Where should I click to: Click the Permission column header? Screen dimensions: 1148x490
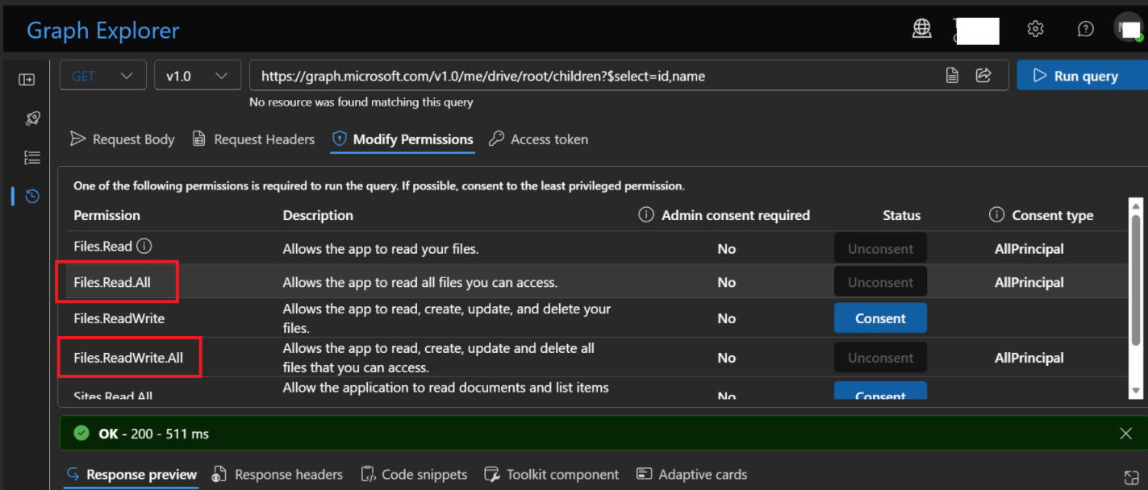pos(106,215)
